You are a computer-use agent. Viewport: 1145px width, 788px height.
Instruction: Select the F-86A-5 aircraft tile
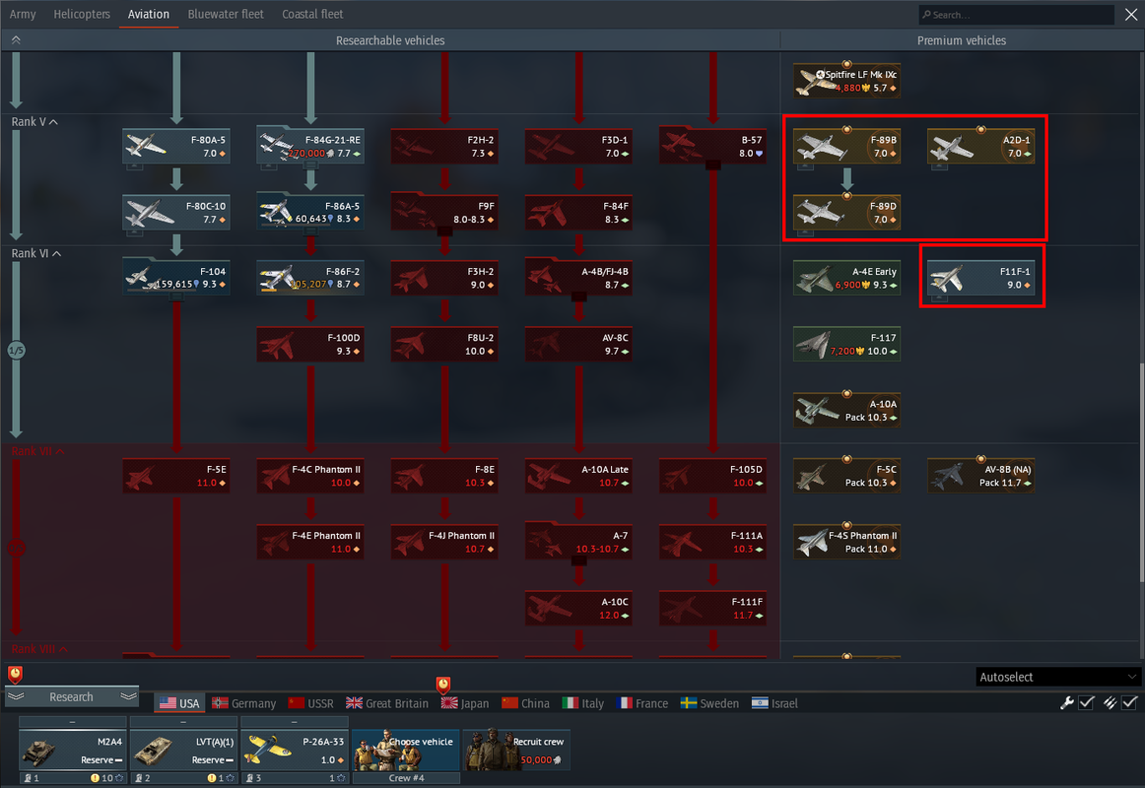(x=310, y=213)
